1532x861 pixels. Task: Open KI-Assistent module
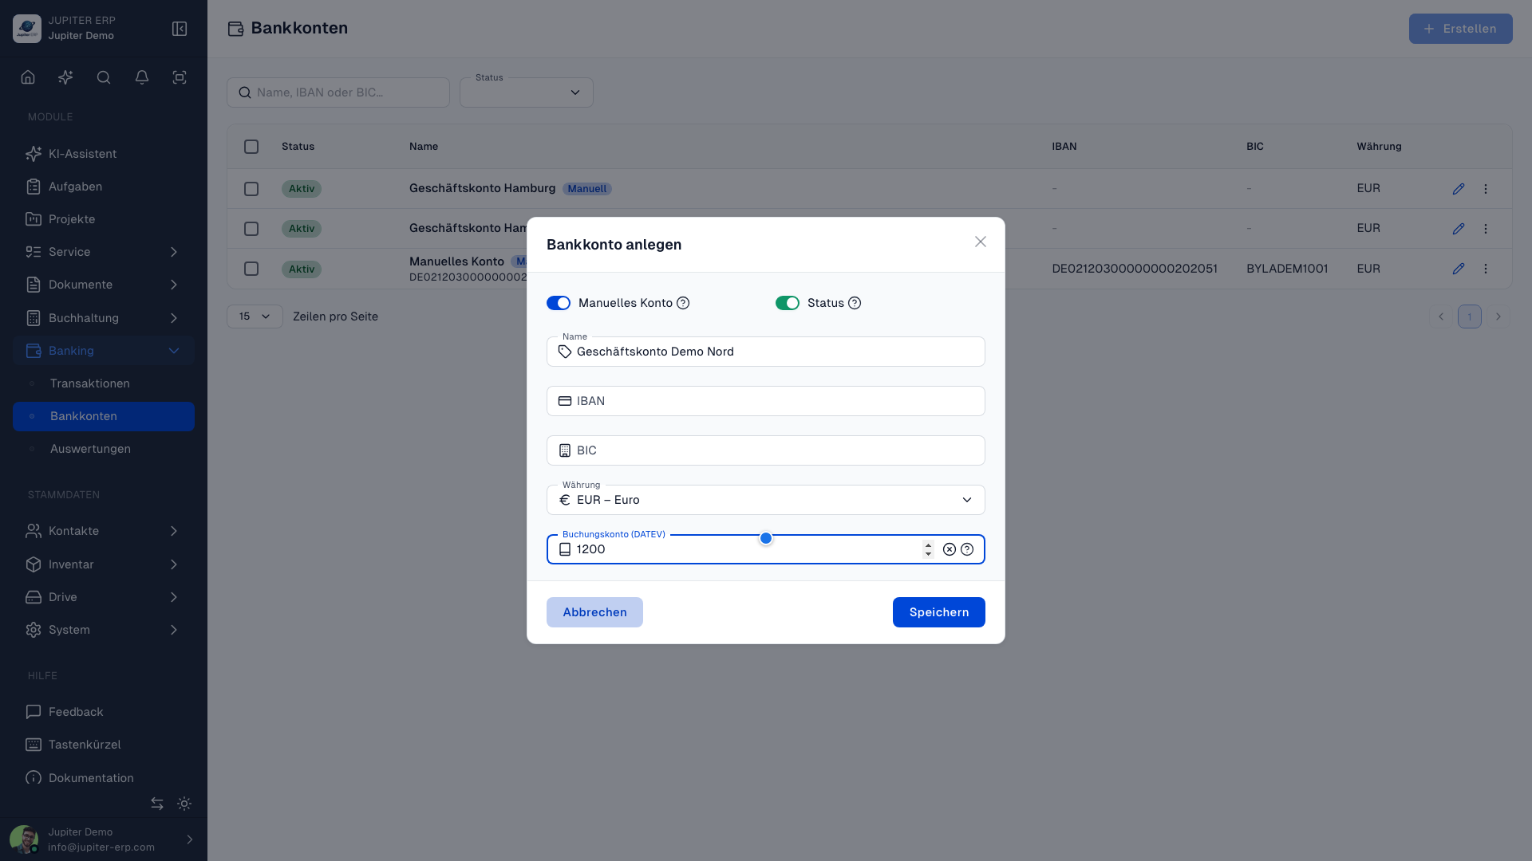tap(104, 154)
